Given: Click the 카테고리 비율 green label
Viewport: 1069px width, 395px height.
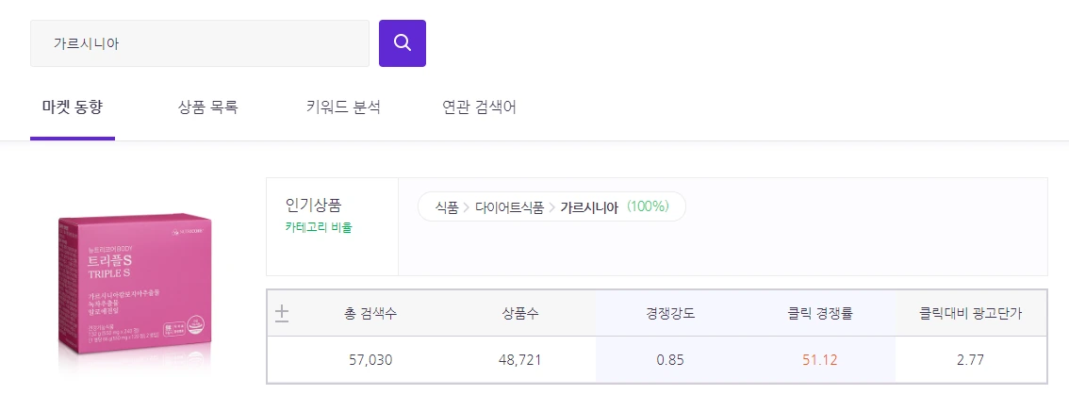Looking at the screenshot, I should [319, 228].
